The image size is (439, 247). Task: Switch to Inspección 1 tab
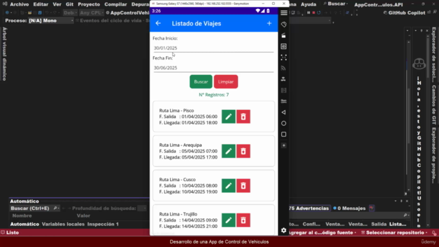point(103,224)
